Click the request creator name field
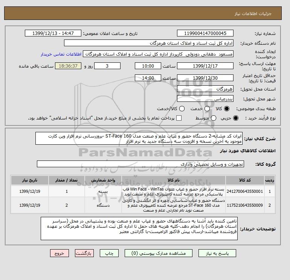Screen dimensions: 290x280 pos(158,54)
